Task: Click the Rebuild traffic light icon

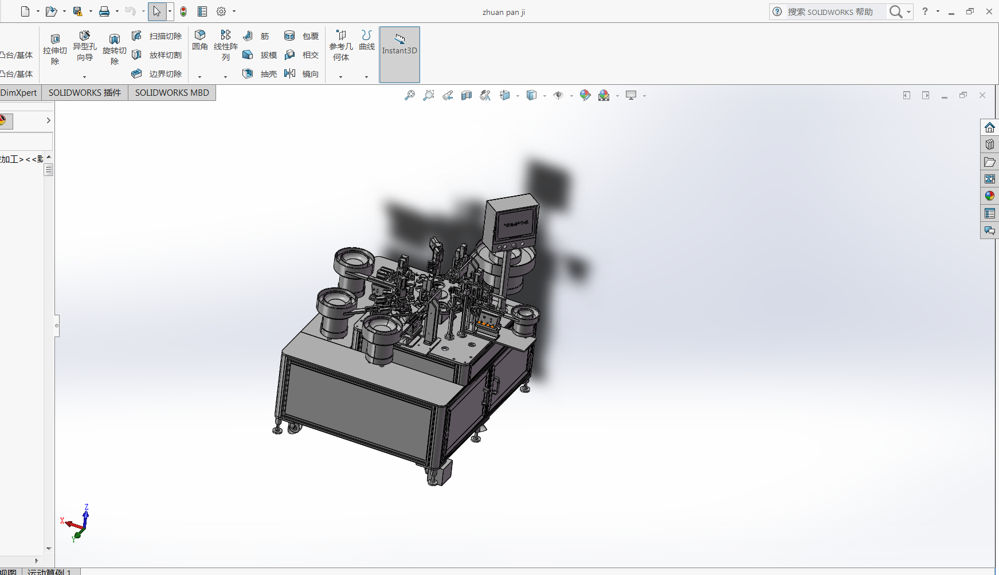Action: pos(183,11)
